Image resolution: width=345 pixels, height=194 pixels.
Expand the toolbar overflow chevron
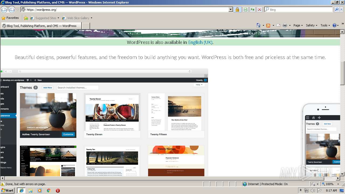(343, 24)
